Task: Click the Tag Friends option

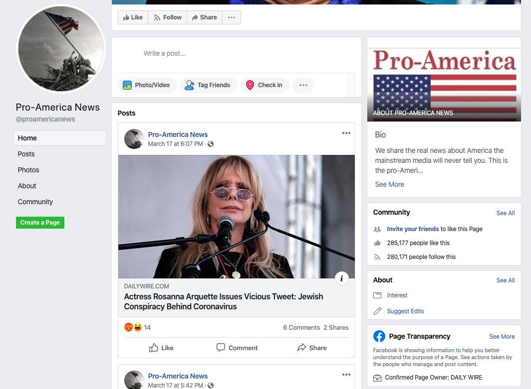Action: point(208,85)
